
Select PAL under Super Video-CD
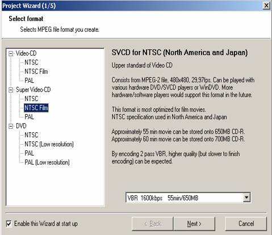tap(30, 117)
